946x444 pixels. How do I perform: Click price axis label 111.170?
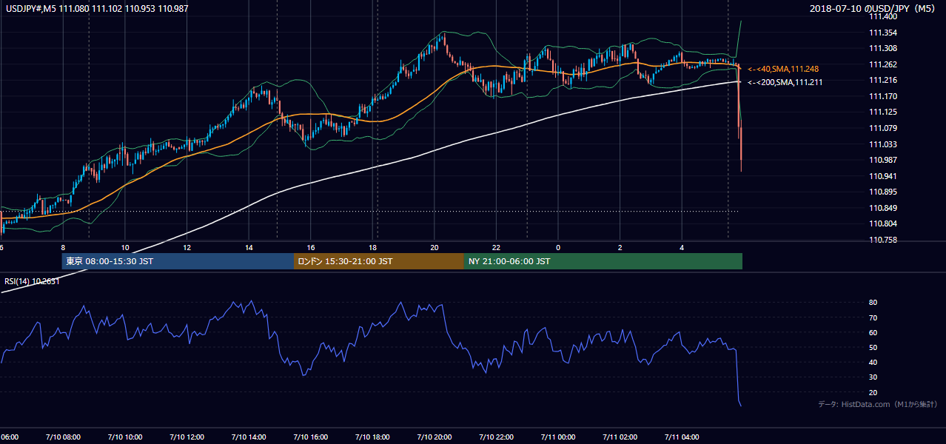[883, 96]
